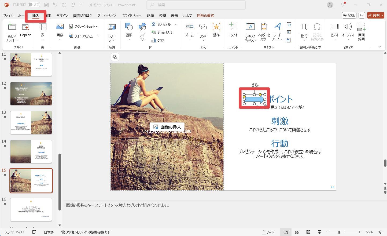Open Header and Footer (ヘッダーとフッター)
The height and width of the screenshot is (236, 387).
264,32
